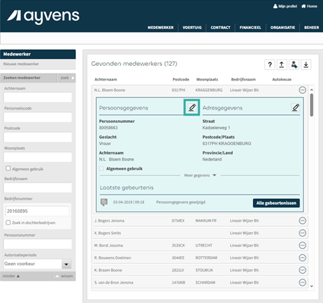323x303 pixels.
Task: Open the options circle for J. Bogers Jensma
Action: pos(302,220)
